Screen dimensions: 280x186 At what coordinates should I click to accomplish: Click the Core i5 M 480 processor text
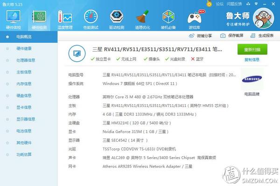(x=148, y=97)
